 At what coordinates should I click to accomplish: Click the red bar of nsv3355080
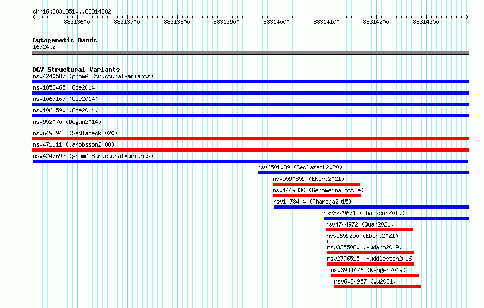[371, 253]
